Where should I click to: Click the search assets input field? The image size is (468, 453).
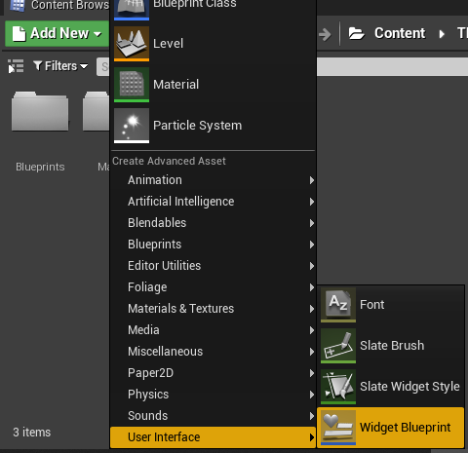coord(103,66)
